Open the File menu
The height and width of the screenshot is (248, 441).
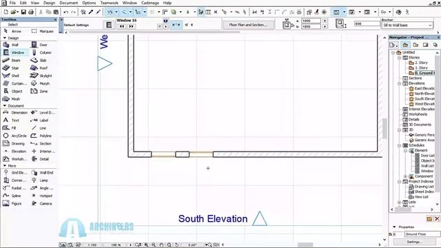(x=12, y=3)
